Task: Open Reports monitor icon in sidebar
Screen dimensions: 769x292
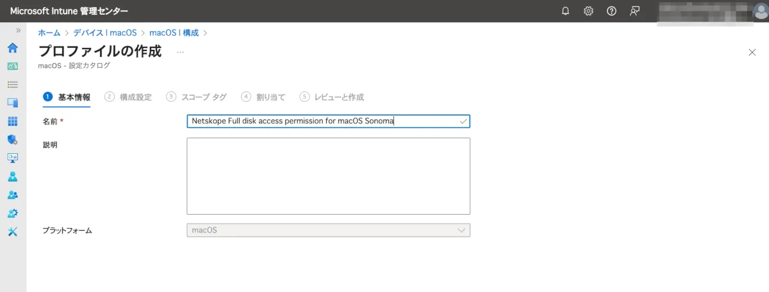Action: (x=13, y=158)
